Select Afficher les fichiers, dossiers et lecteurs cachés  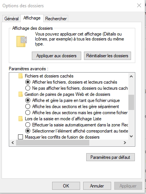[28, 82]
